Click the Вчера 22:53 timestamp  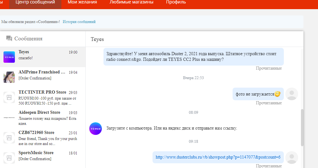pos(193,78)
